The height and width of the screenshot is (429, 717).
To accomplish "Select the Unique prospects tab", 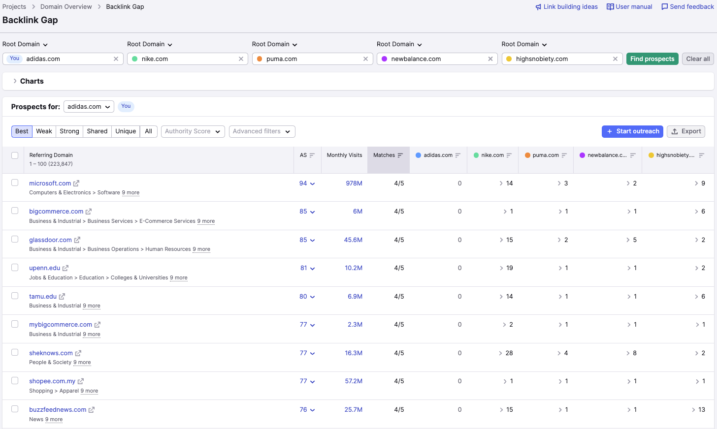I will coord(126,131).
